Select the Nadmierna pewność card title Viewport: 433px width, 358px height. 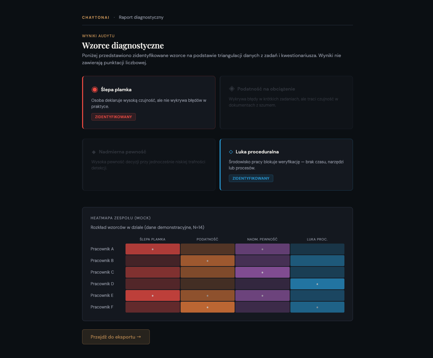pos(122,152)
